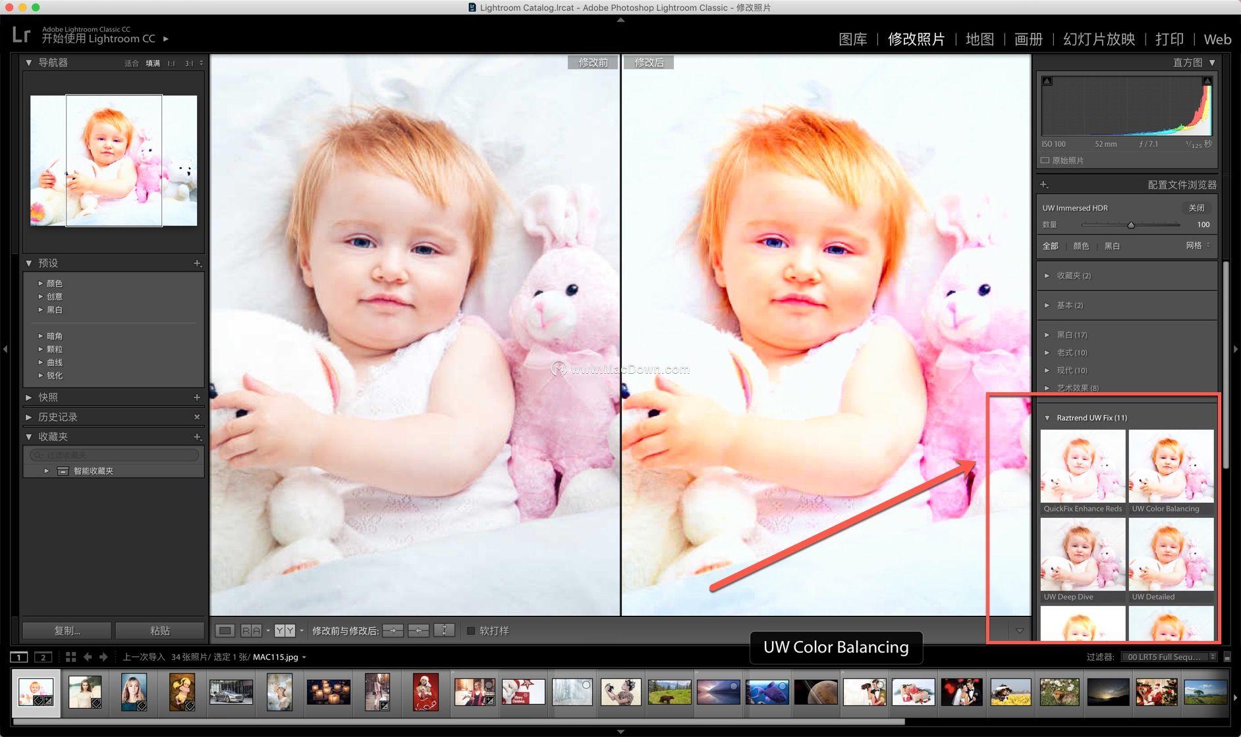Click the swap Before and After settings icon
Image resolution: width=1241 pixels, height=737 pixels.
[445, 630]
